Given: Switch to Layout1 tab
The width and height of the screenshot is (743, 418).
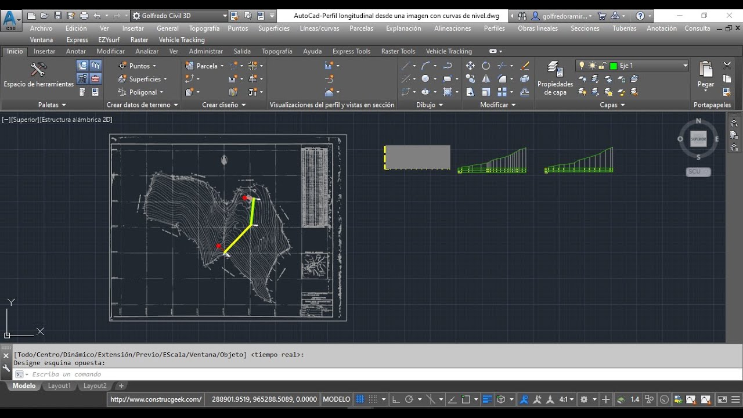Looking at the screenshot, I should (x=59, y=385).
